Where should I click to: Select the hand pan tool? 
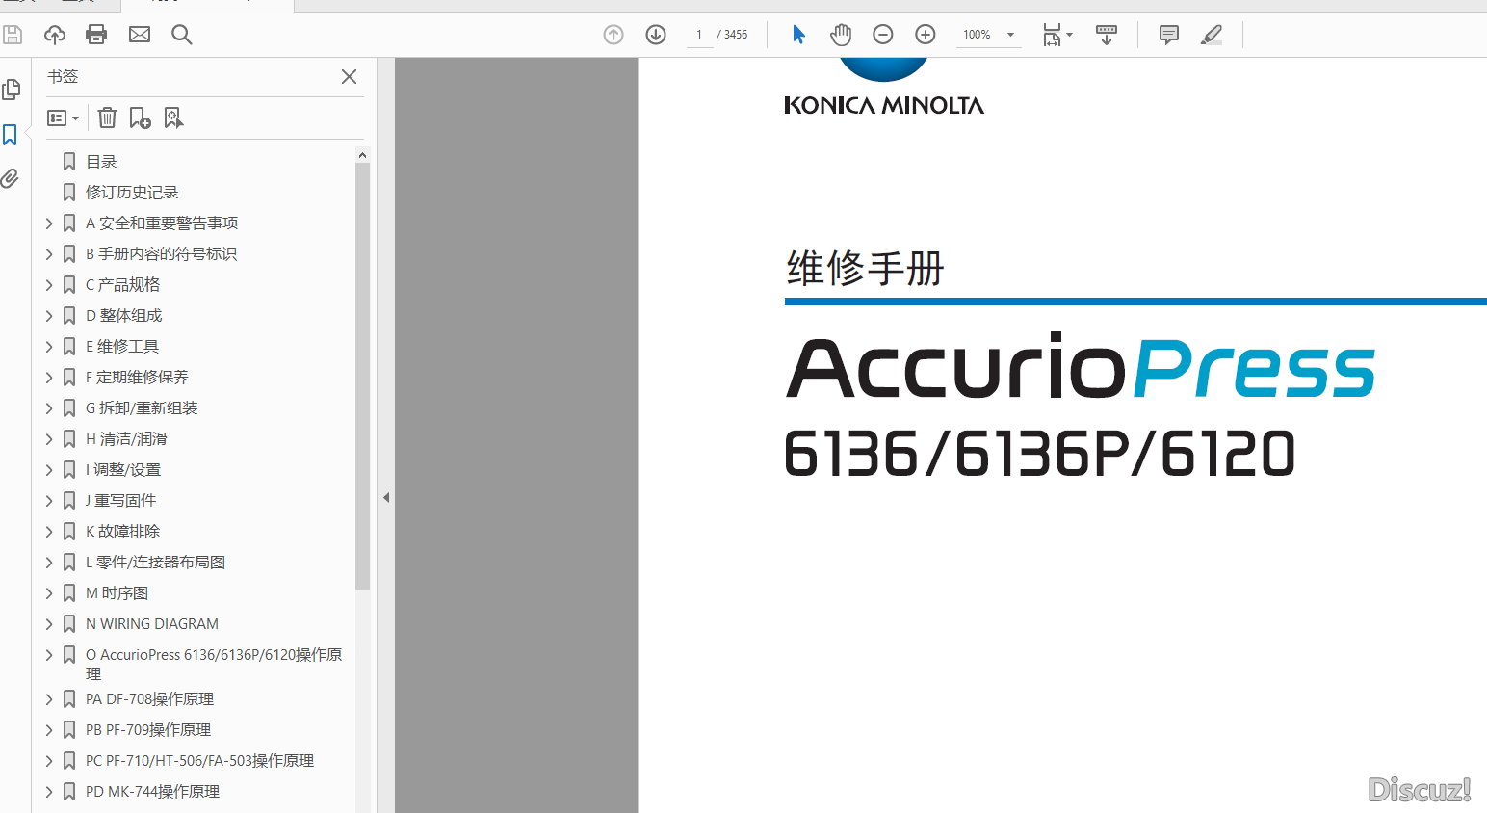pos(841,35)
